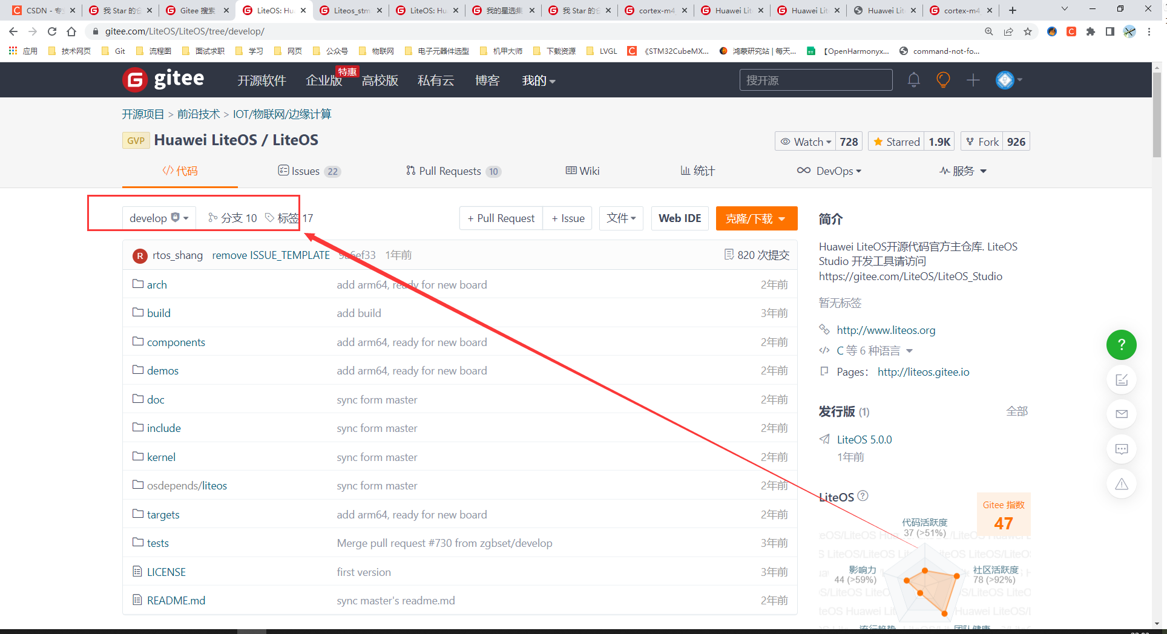Open the DevOps dropdown
This screenshot has height=634, width=1167.
829,171
